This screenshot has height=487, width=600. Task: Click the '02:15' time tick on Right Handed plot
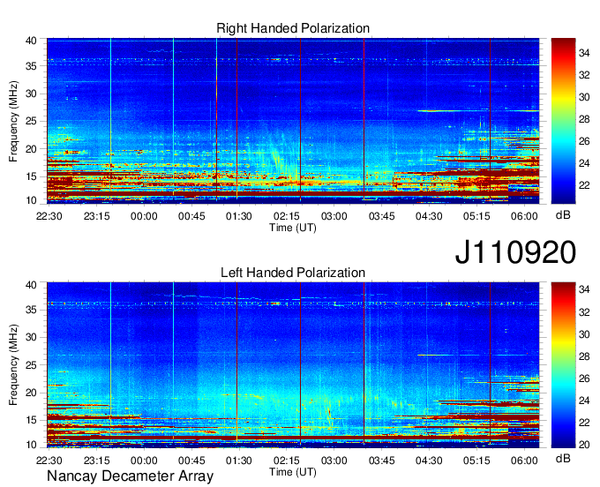point(286,216)
